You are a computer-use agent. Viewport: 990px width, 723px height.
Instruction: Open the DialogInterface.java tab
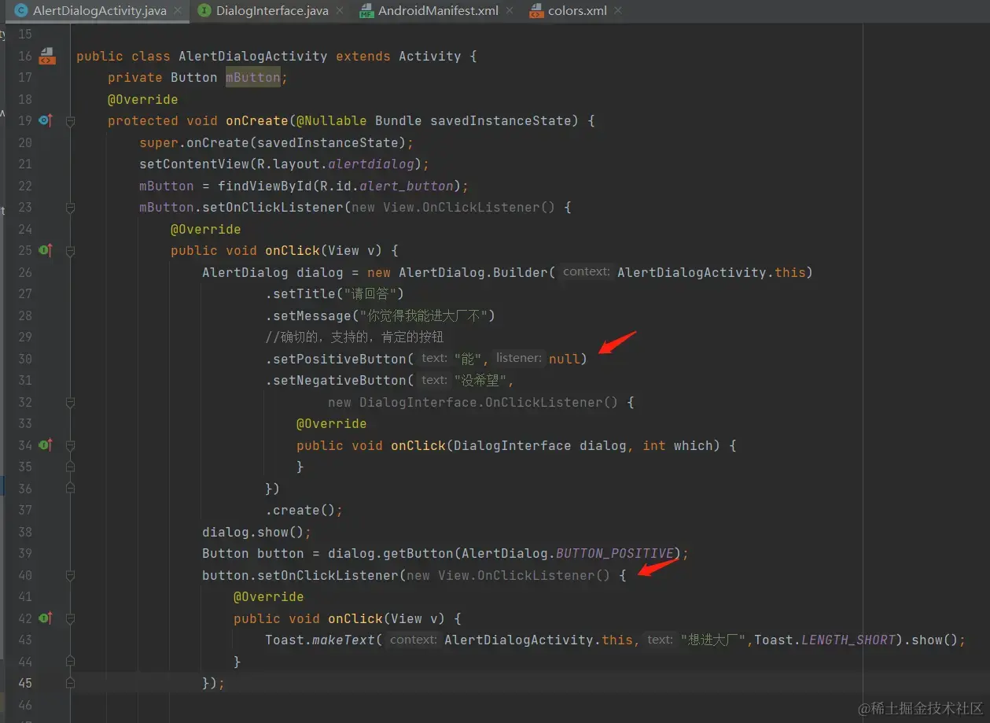pyautogui.click(x=272, y=11)
